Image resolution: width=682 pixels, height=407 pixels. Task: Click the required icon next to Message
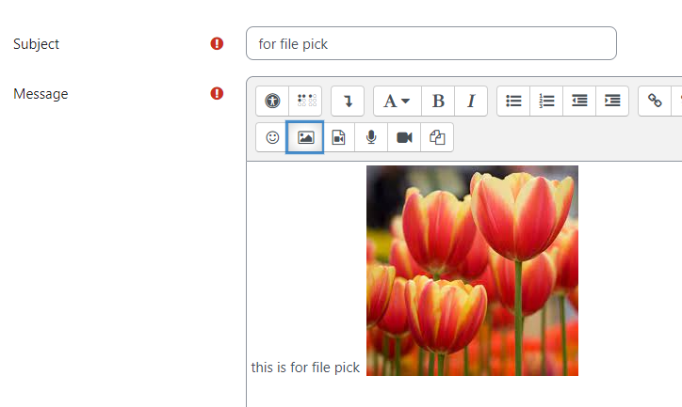(217, 93)
